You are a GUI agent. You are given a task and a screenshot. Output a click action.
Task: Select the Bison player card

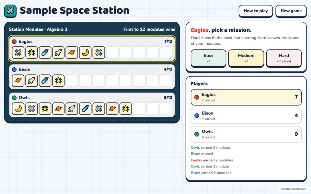[246, 116]
